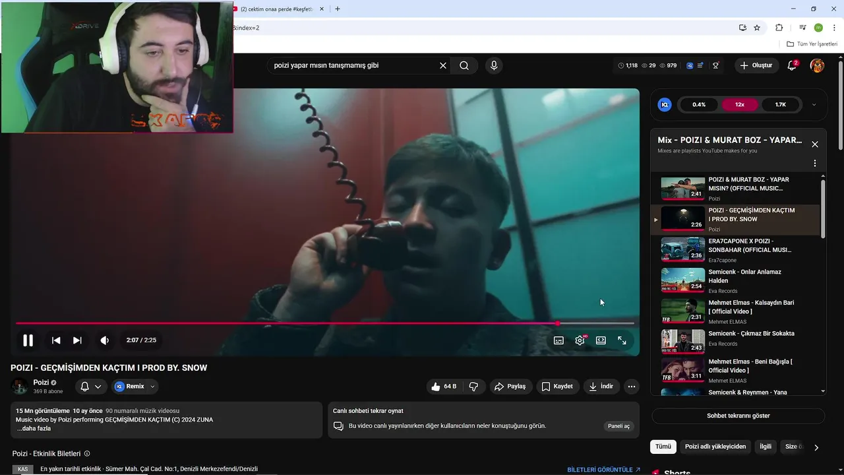The image size is (844, 475).
Task: Play Mehmet Elmas - Kalsaydın Bari
Action: pyautogui.click(x=735, y=311)
